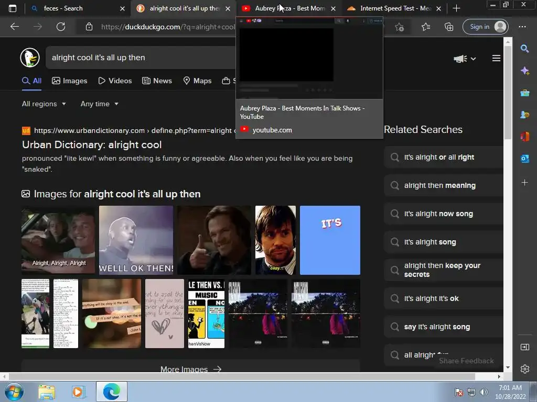Image resolution: width=537 pixels, height=402 pixels.
Task: Click the scroll down arrow
Action: 508,367
